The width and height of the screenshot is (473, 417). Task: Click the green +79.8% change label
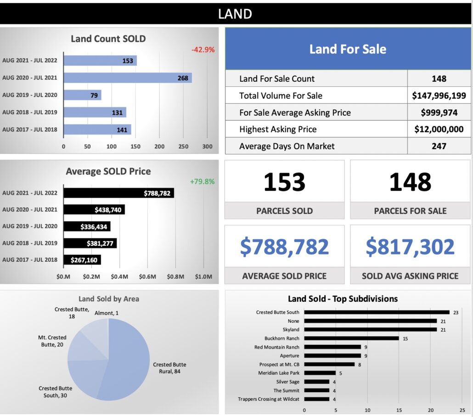point(202,181)
